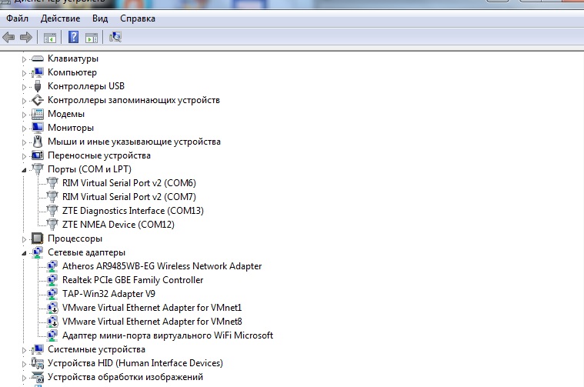Collapse the Порты (COM и LPT) category
The image size is (584, 387).
click(25, 169)
